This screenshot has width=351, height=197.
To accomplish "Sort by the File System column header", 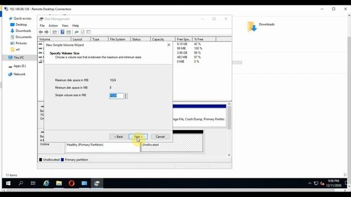I will pyautogui.click(x=120, y=39).
